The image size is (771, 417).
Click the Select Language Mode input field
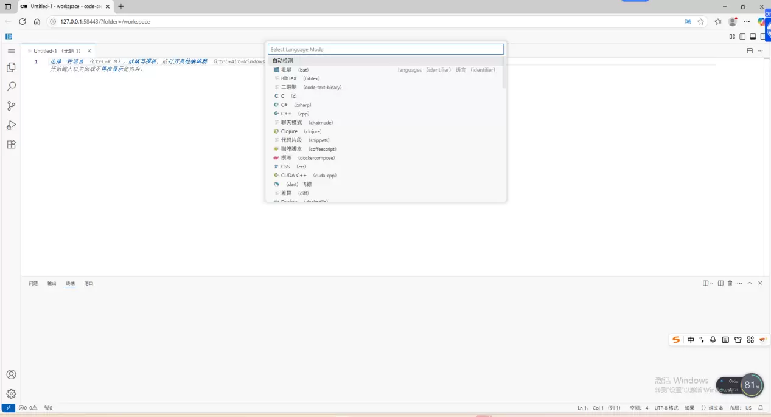(x=386, y=49)
